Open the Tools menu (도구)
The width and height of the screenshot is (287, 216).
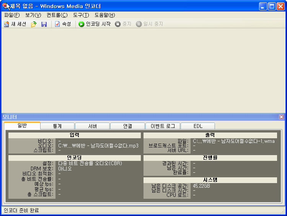(x=81, y=15)
